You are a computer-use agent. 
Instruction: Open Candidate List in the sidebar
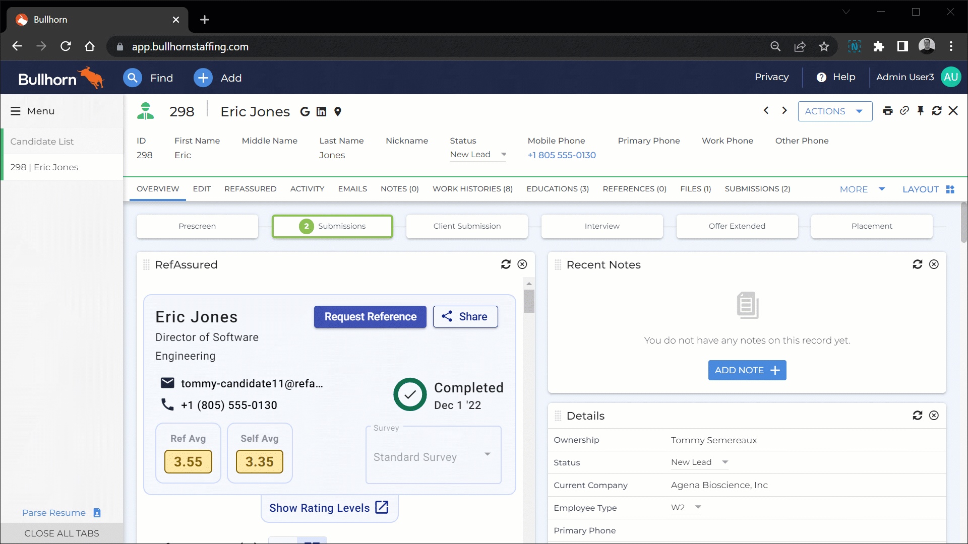[x=63, y=142]
